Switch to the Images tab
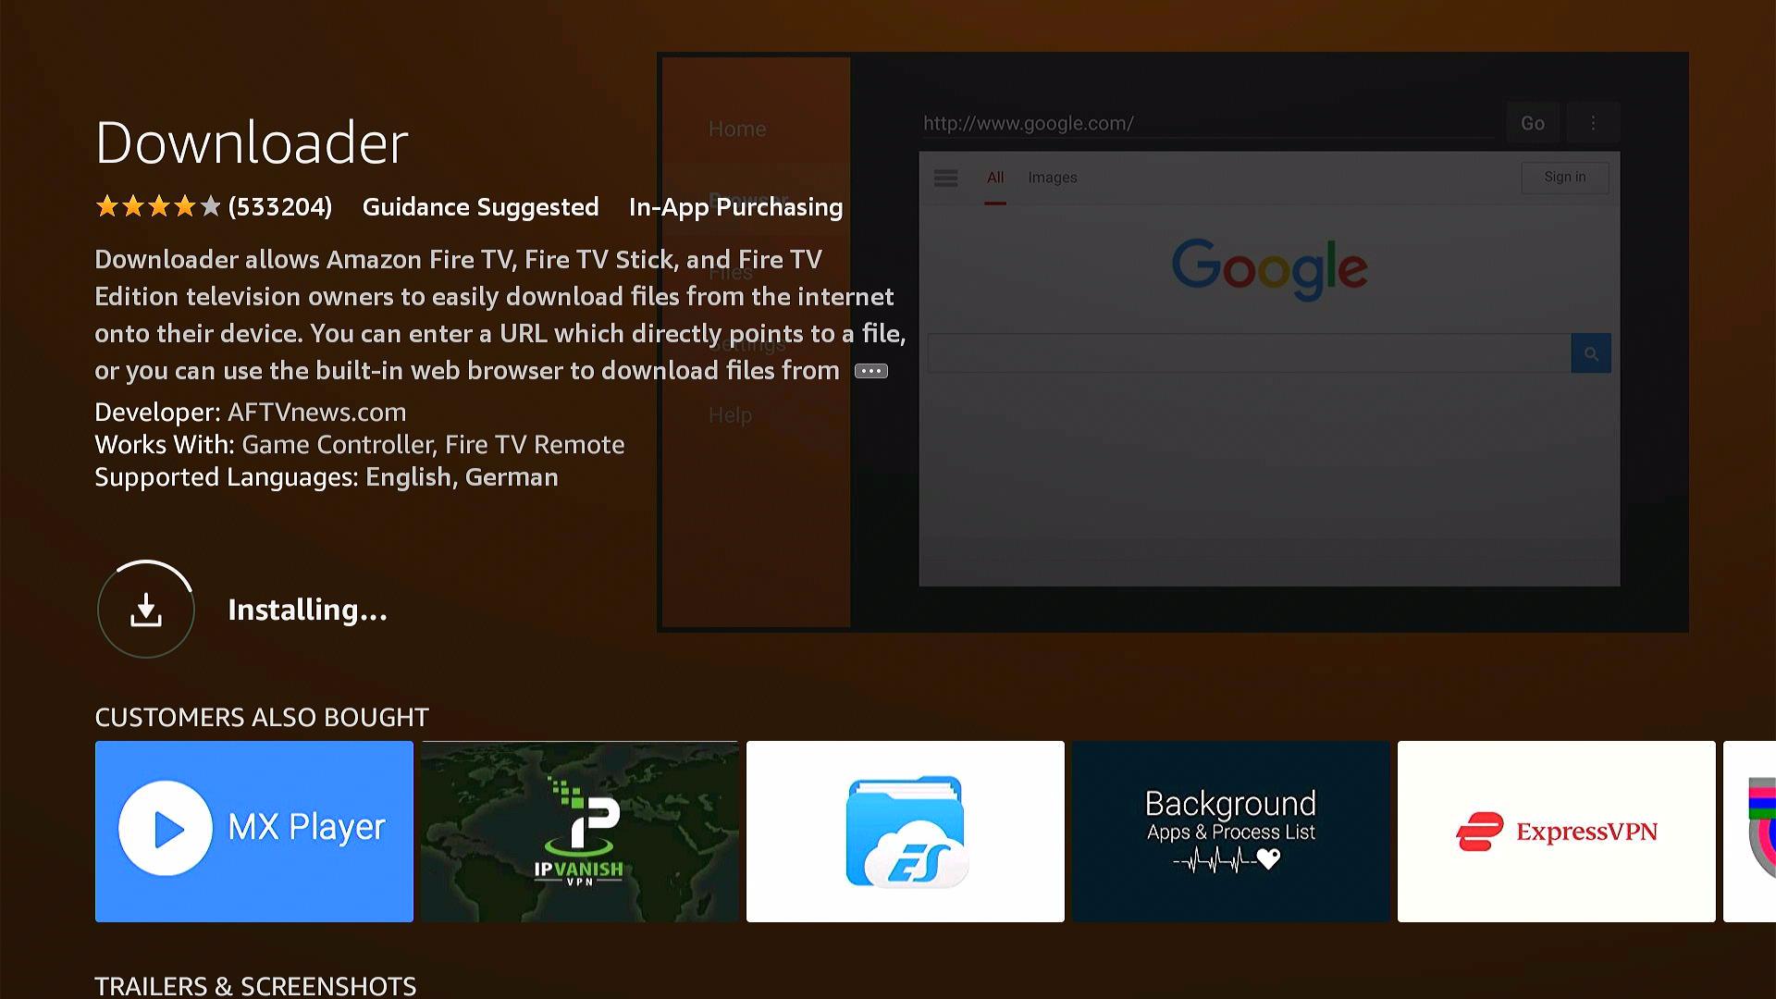This screenshot has height=999, width=1776. [x=1052, y=178]
